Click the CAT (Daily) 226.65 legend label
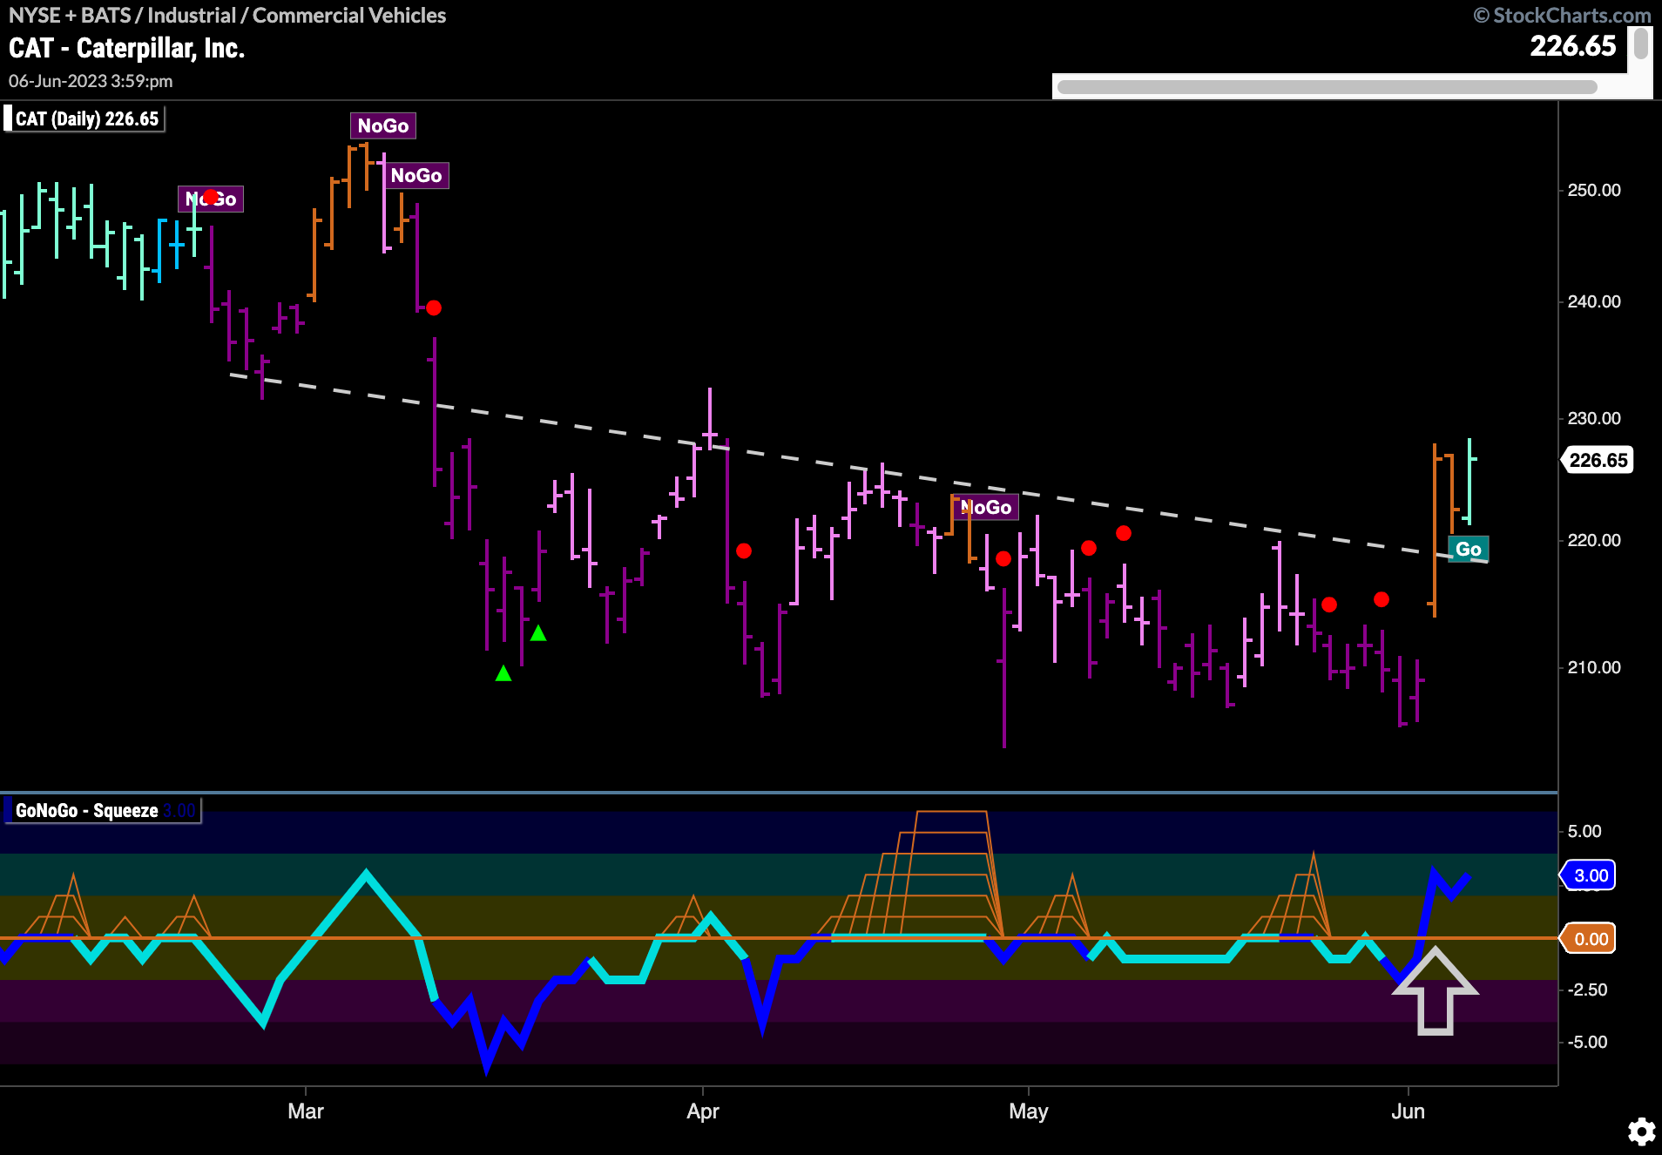 tap(86, 118)
